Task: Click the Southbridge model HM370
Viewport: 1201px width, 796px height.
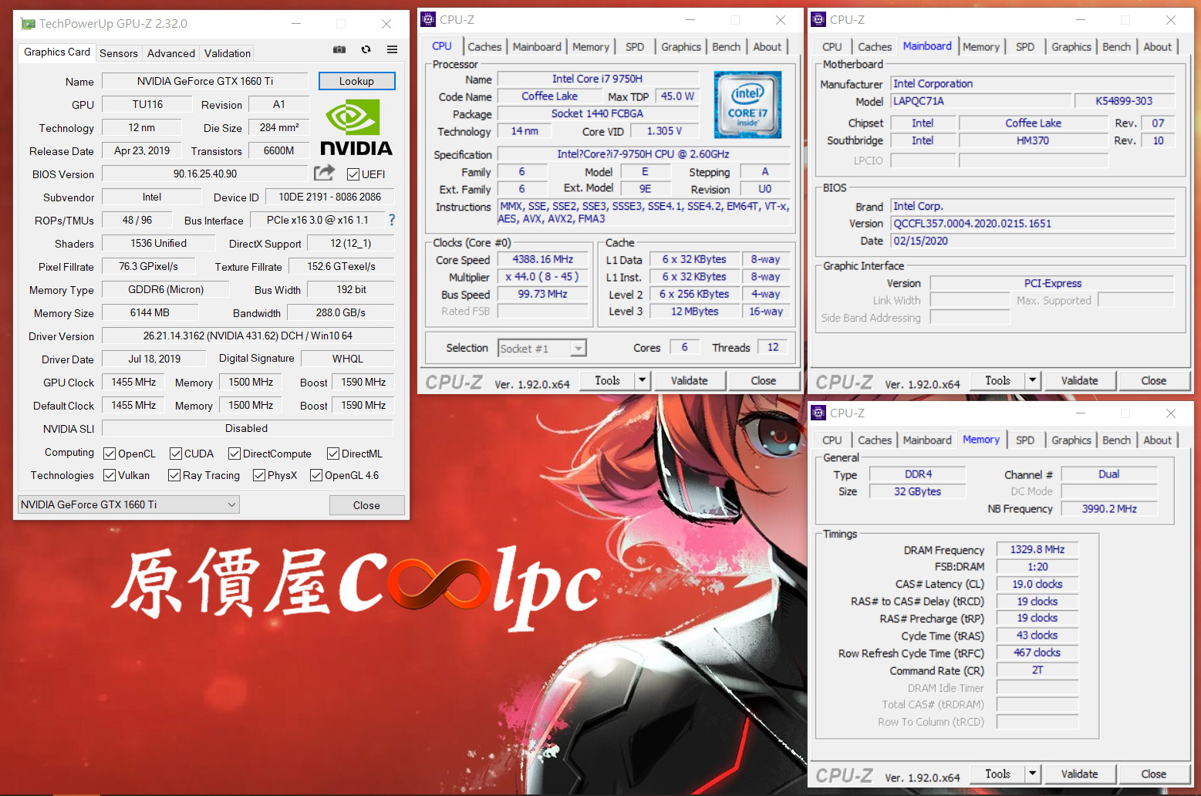Action: [x=1033, y=140]
